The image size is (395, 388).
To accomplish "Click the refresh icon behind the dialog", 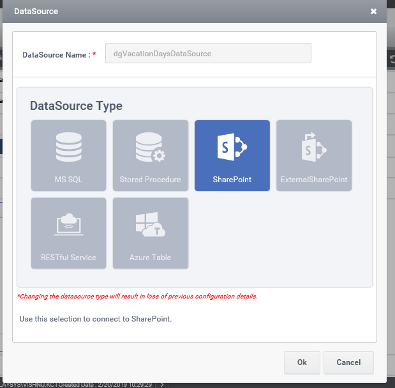I will [x=392, y=60].
